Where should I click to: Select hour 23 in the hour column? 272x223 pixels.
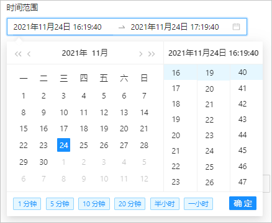coord(180,181)
